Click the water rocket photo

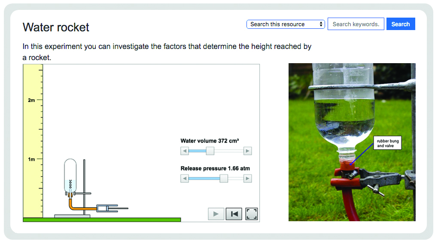pyautogui.click(x=352, y=142)
